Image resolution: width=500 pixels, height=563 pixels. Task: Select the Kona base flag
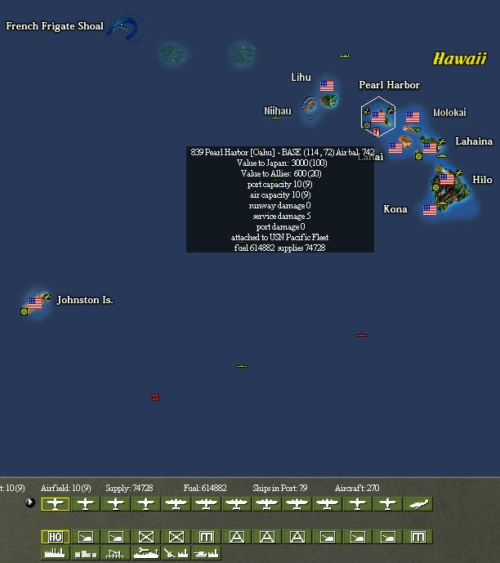point(430,210)
